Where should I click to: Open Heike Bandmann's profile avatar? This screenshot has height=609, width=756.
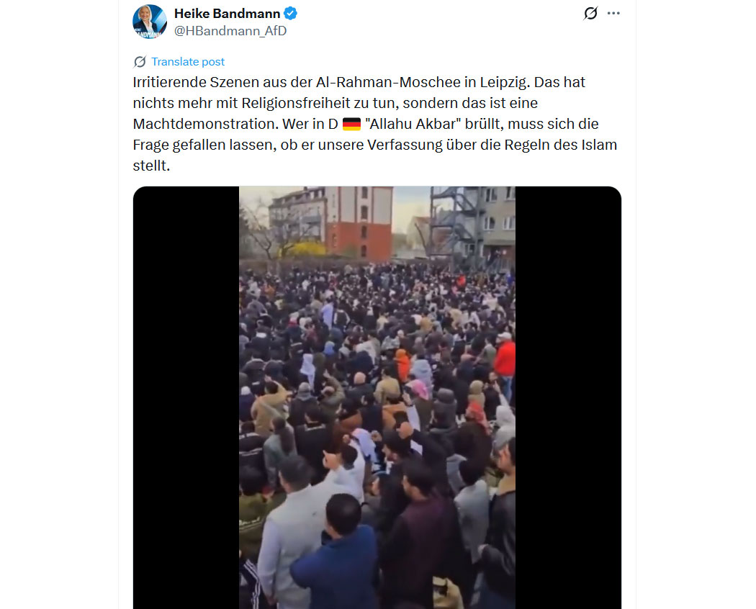150,22
